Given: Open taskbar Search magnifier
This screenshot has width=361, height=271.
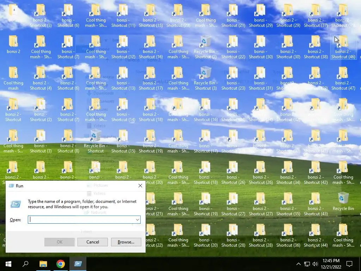Looking at the screenshot, I should 25,264.
